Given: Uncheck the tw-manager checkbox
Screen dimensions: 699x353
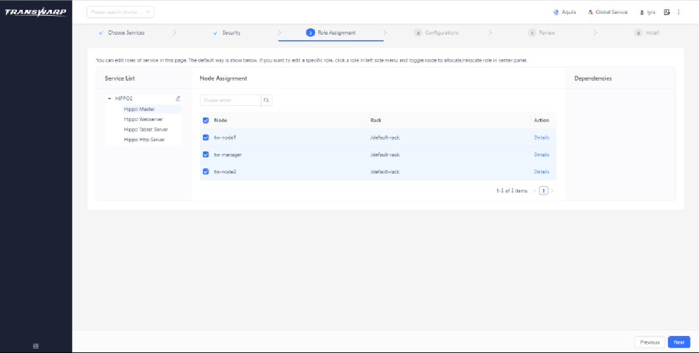Looking at the screenshot, I should click(x=206, y=154).
